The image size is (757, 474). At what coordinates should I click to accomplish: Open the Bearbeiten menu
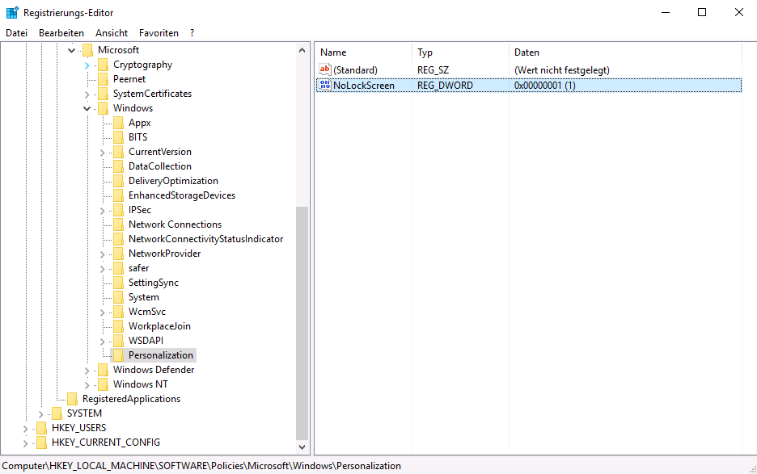(61, 32)
